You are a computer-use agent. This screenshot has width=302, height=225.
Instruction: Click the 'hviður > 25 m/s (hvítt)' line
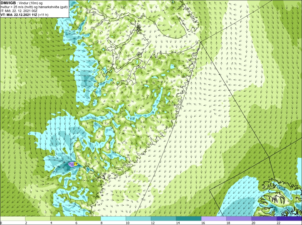point(16,7)
